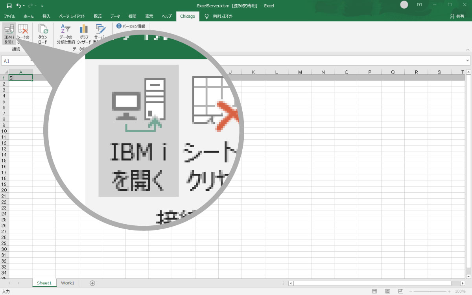Select row 30 header
472x295 pixels.
click(4, 249)
